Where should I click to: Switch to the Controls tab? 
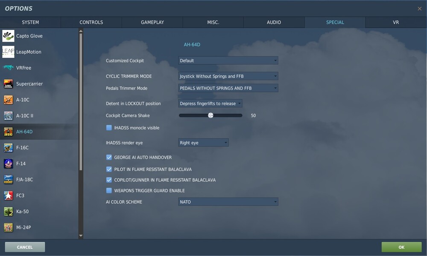91,22
